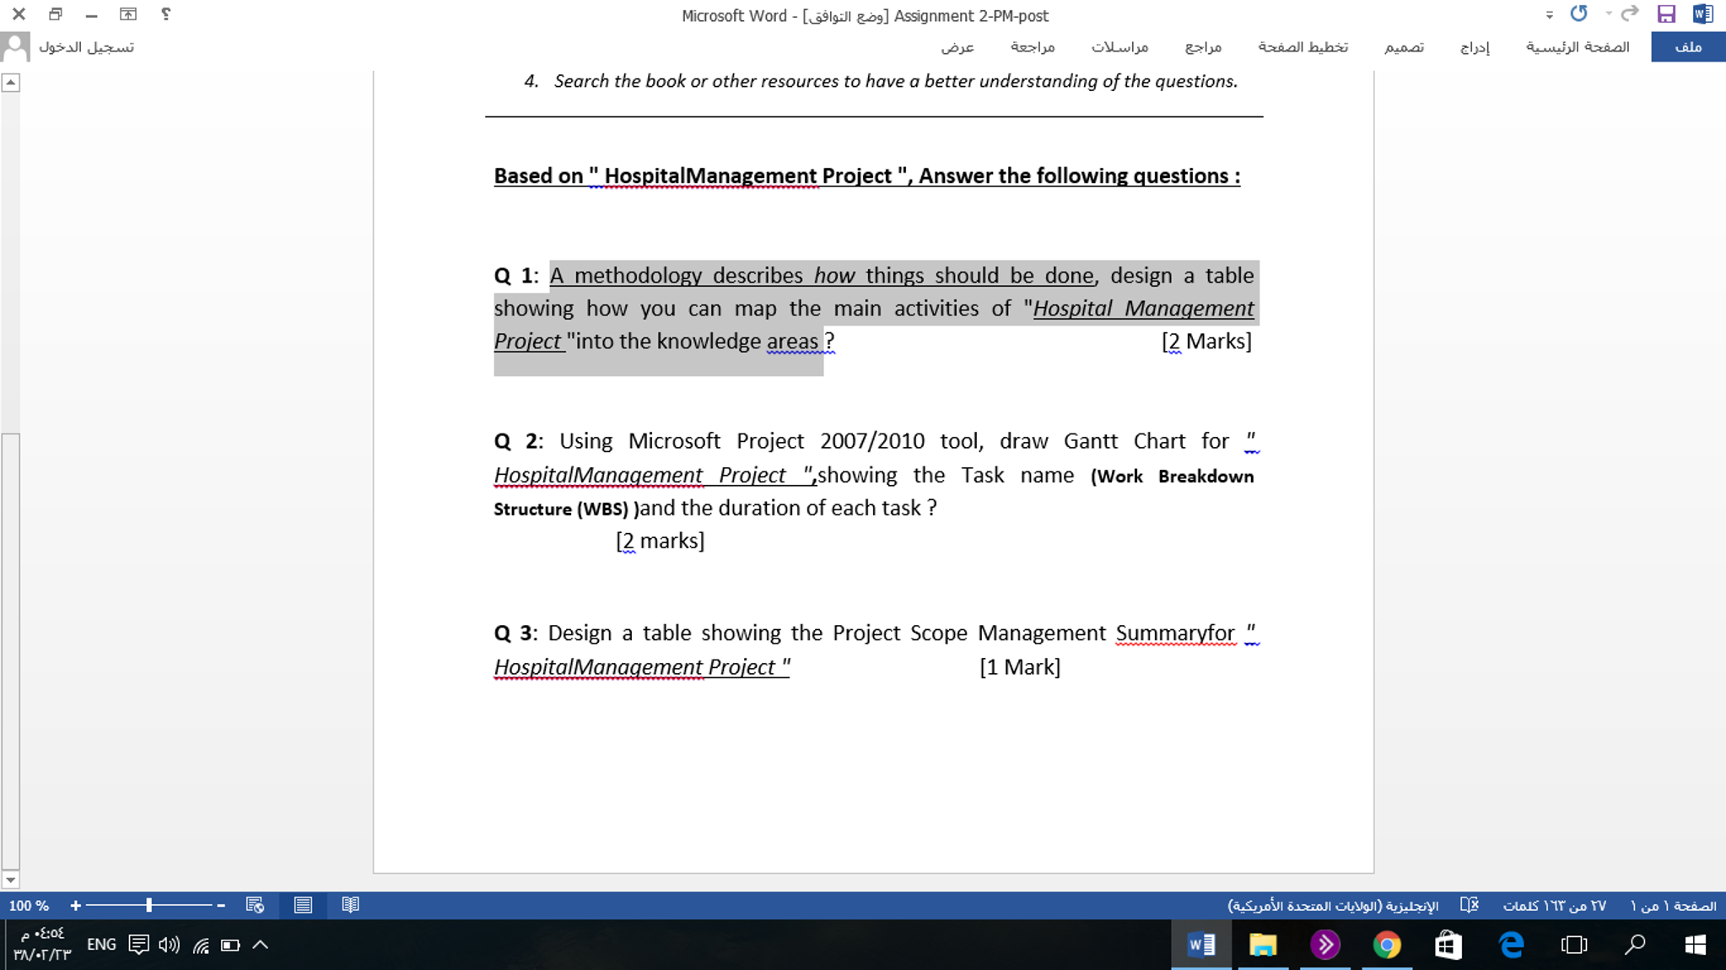Switch to Print Layout view

tap(303, 905)
